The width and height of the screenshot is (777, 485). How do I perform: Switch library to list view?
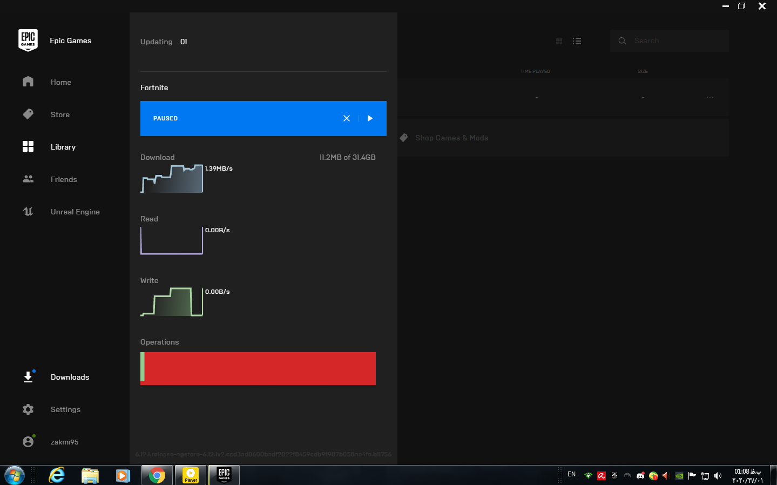(577, 41)
